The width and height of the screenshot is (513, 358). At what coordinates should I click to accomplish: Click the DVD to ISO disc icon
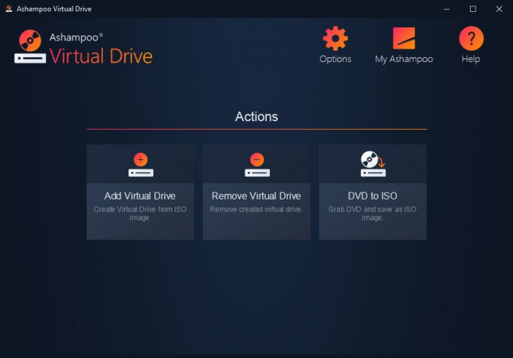tap(373, 164)
